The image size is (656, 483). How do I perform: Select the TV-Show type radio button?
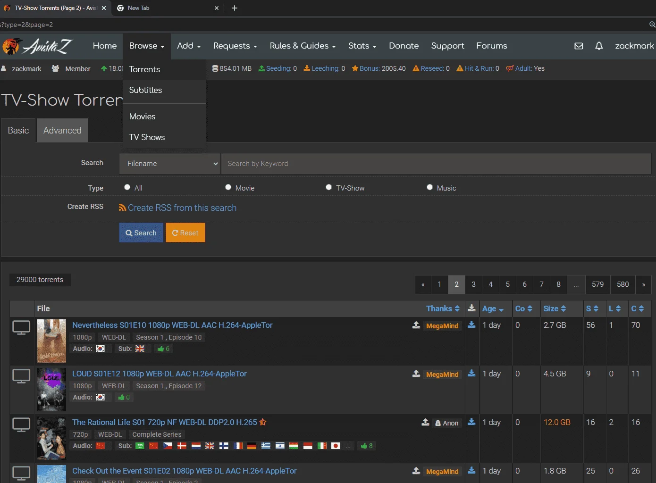click(x=328, y=187)
